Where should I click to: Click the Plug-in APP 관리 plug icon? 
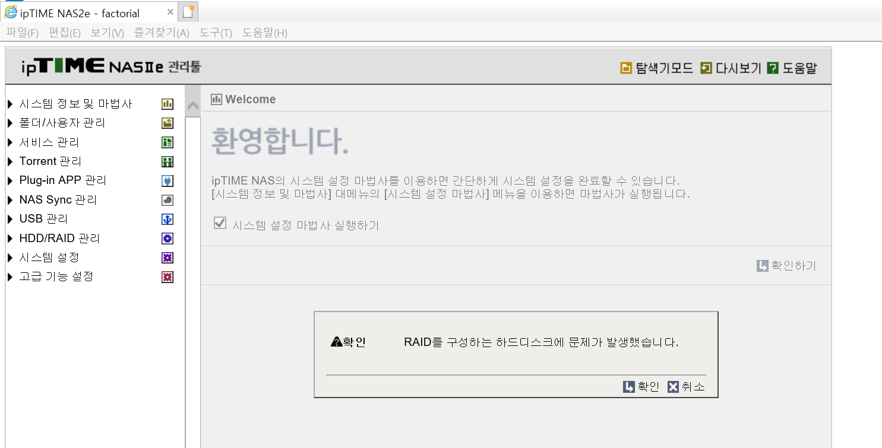[167, 181]
